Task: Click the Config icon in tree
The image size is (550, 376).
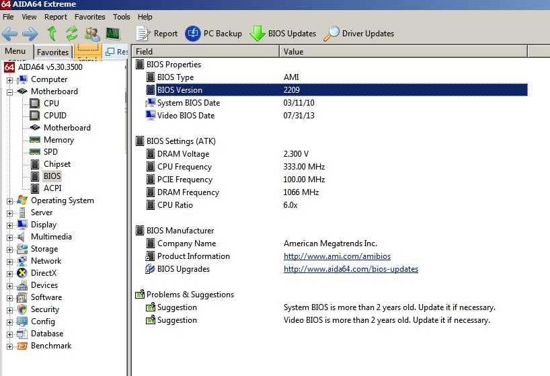Action: pos(22,322)
